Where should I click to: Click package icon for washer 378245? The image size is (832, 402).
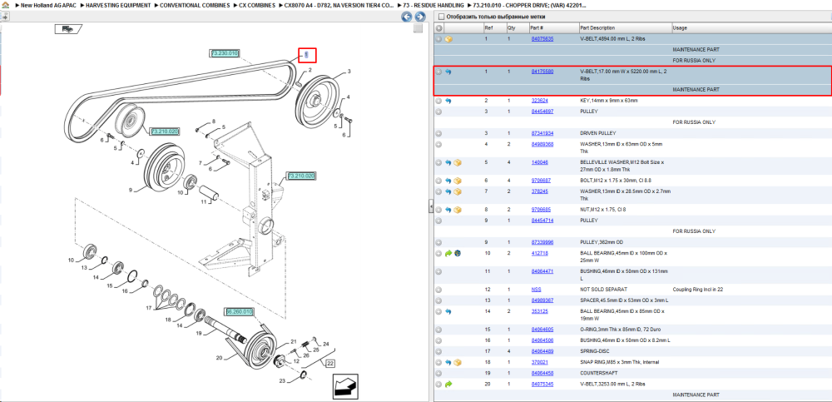[458, 191]
